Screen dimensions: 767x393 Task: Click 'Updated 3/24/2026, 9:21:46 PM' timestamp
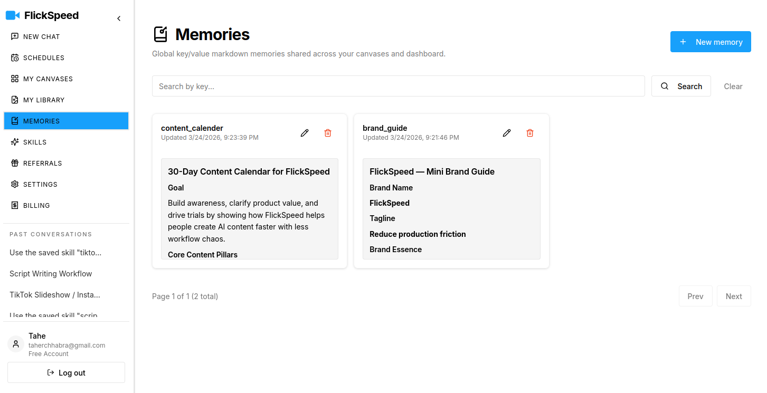[x=411, y=138]
